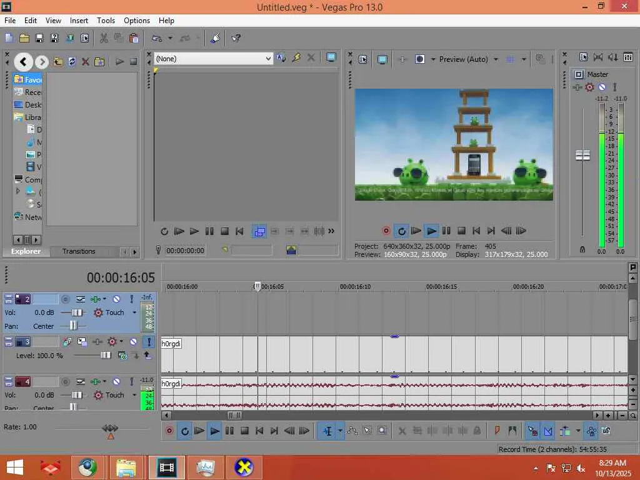This screenshot has height=480, width=640.
Task: Pause playback in timeline transport
Action: tap(229, 431)
